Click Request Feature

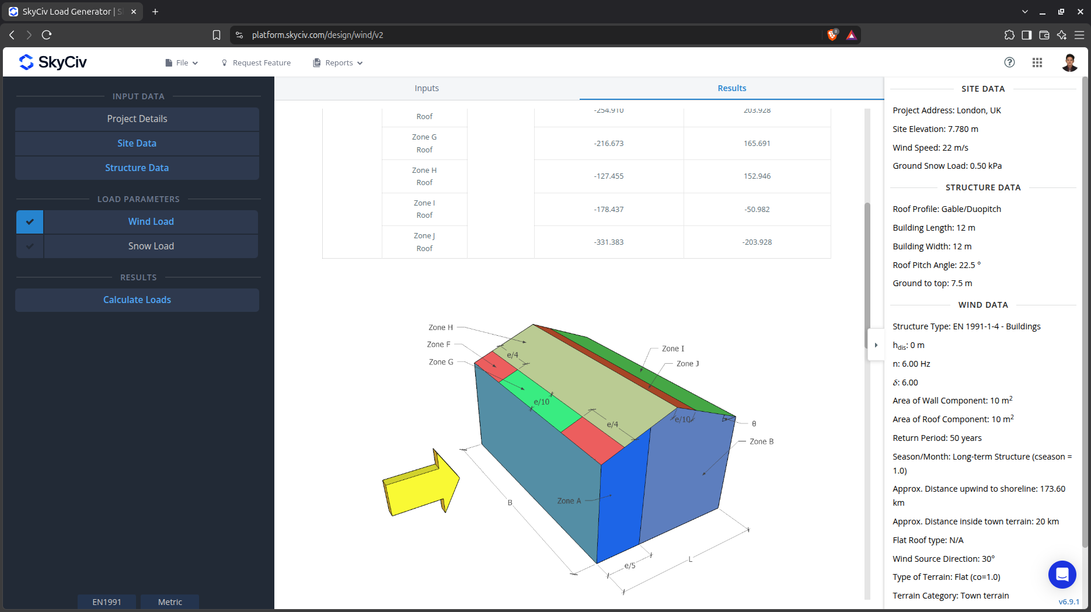click(x=256, y=62)
